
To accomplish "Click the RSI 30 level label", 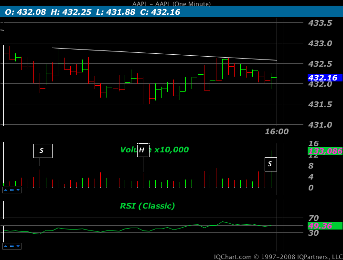I will click(313, 233).
